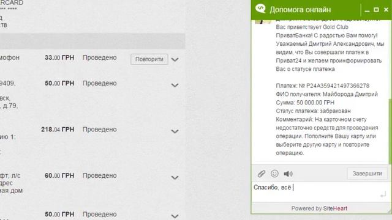This screenshot has height=220, width=392.
Task: Expand the bottom 50.00 ГРН payment row
Action: click(x=175, y=216)
